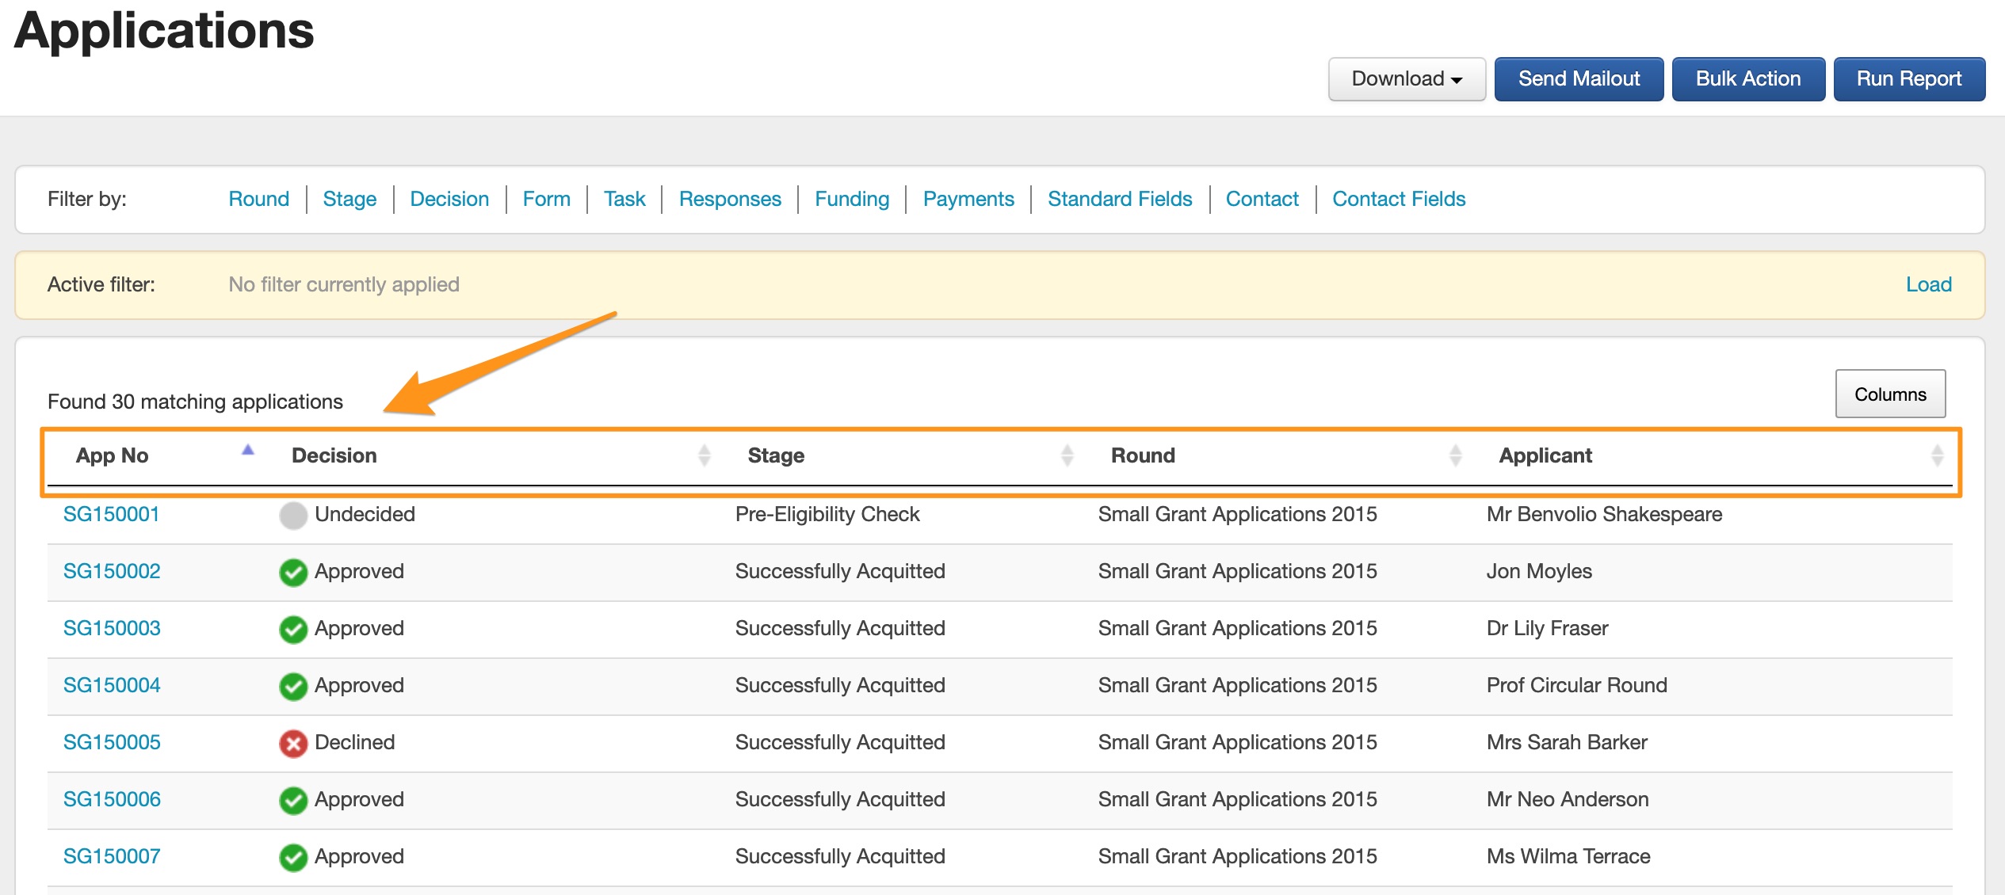Open the Decision filter
The image size is (2005, 895).
coord(449,199)
